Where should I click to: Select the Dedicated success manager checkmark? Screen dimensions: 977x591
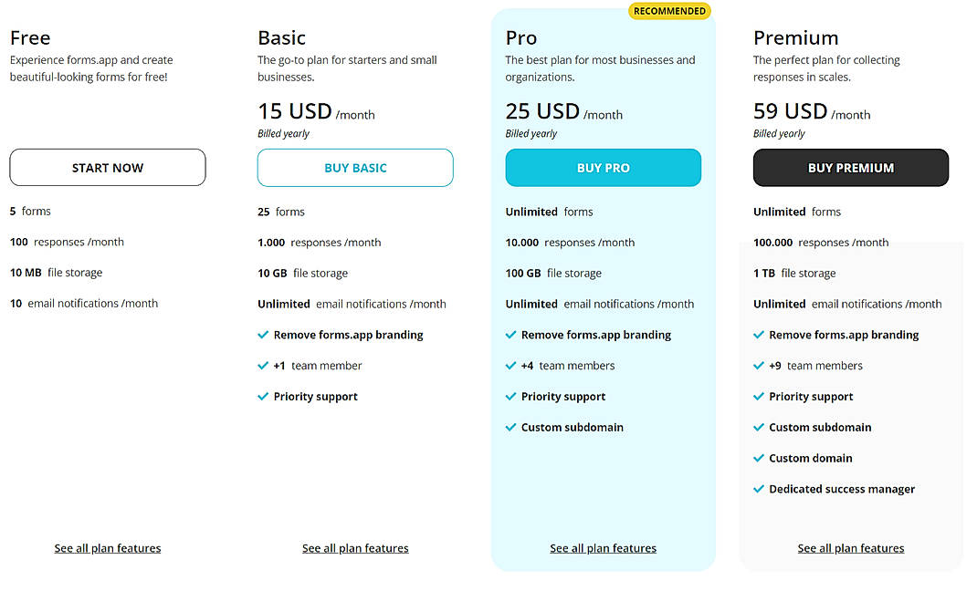pos(759,489)
